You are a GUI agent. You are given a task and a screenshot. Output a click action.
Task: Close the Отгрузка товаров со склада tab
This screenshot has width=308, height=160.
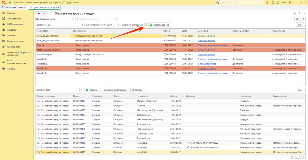59,7
